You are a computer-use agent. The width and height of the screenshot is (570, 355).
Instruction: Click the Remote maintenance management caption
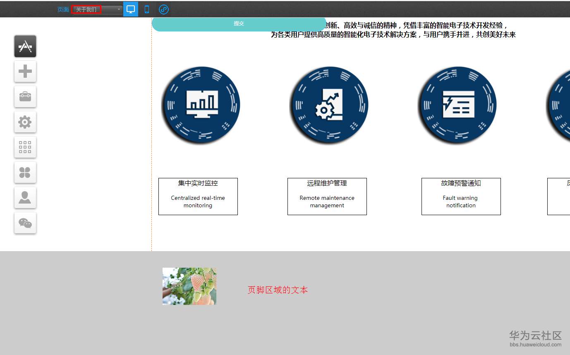[327, 201]
